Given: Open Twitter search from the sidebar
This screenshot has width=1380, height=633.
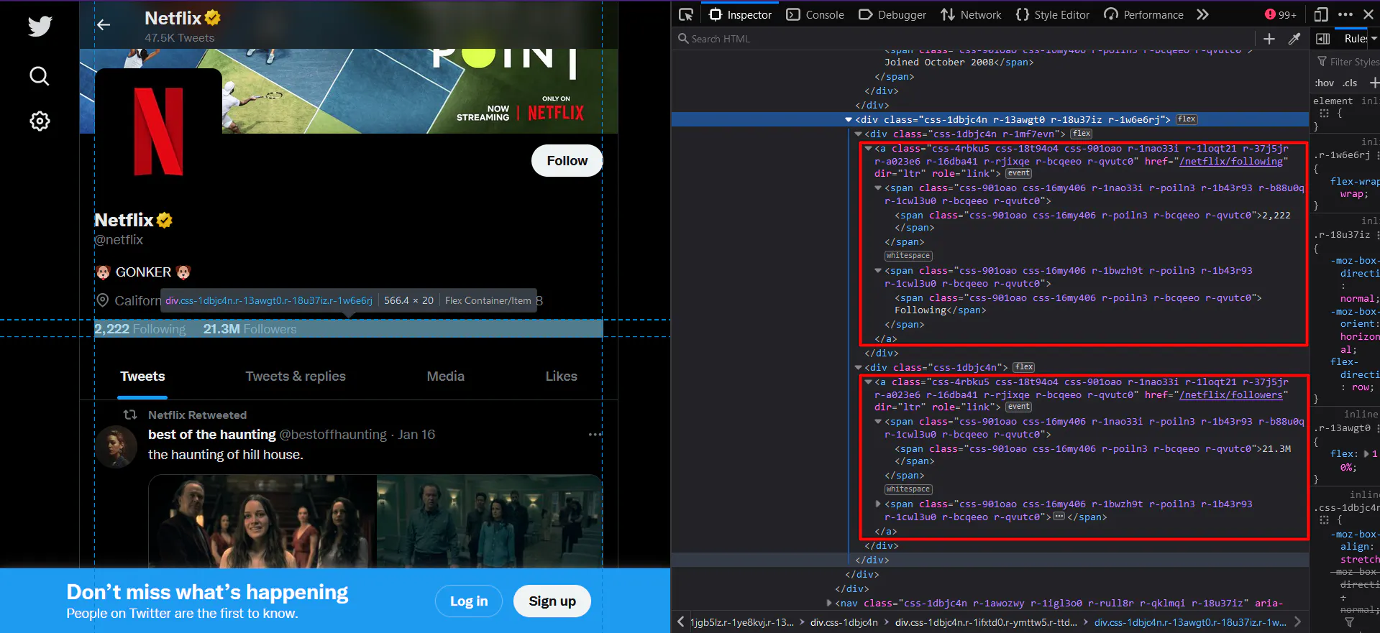Looking at the screenshot, I should [40, 75].
